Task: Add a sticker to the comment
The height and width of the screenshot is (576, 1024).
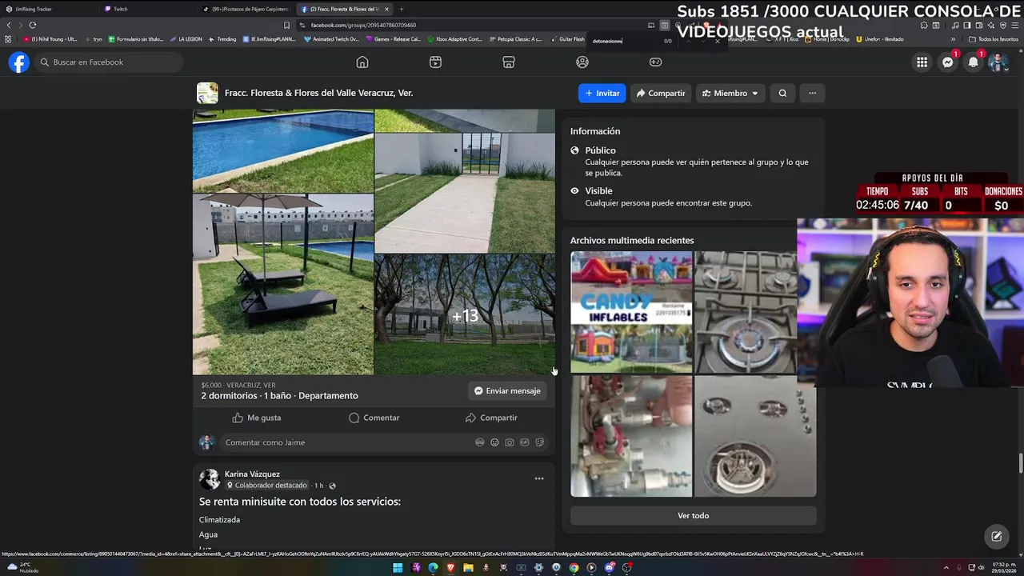Action: [x=540, y=442]
